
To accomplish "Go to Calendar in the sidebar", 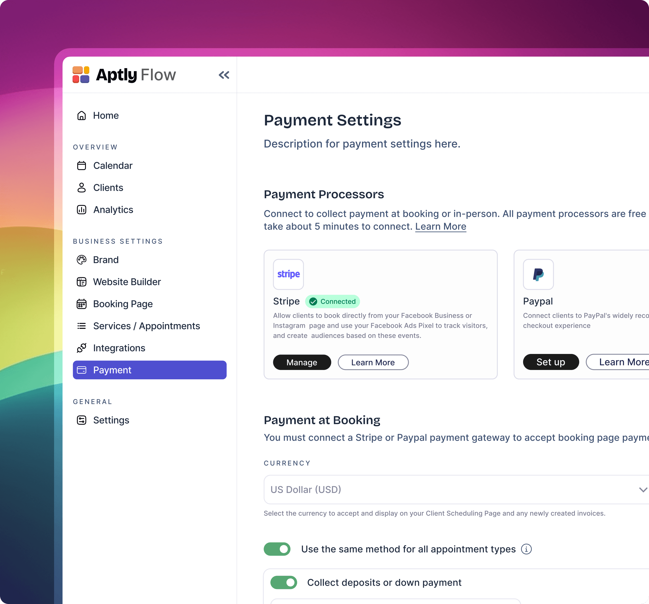I will pyautogui.click(x=149, y=166).
